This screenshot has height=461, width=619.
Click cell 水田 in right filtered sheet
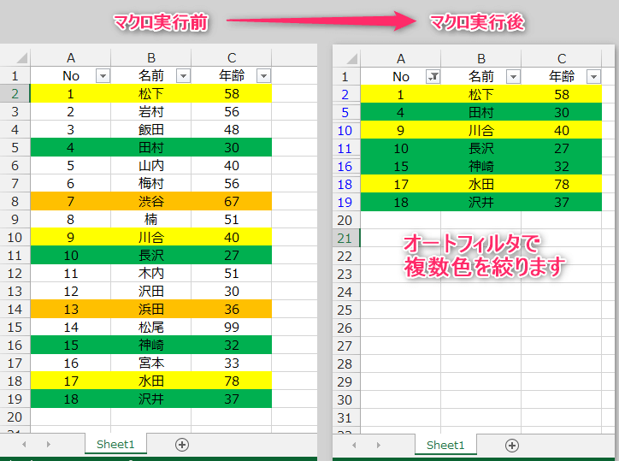(481, 184)
